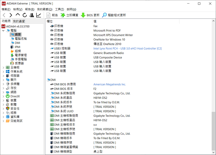Expand the 多媒體 tree node
The height and width of the screenshot is (155, 216).
(x=3, y=84)
